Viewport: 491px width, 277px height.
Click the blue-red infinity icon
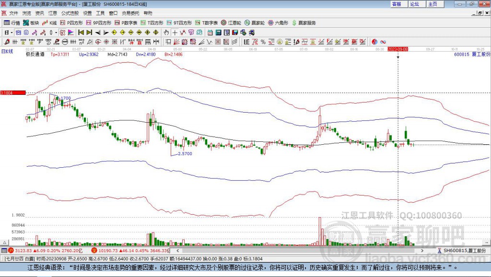tap(383, 42)
